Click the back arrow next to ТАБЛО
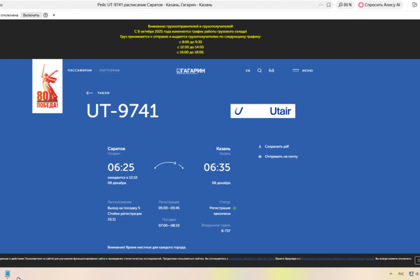This screenshot has width=420, height=280. (89, 93)
